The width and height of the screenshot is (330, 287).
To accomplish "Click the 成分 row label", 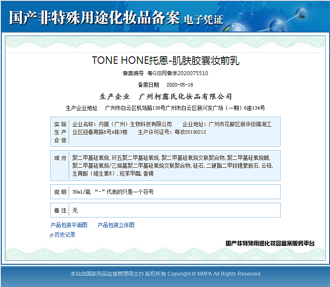I will point(60,158).
